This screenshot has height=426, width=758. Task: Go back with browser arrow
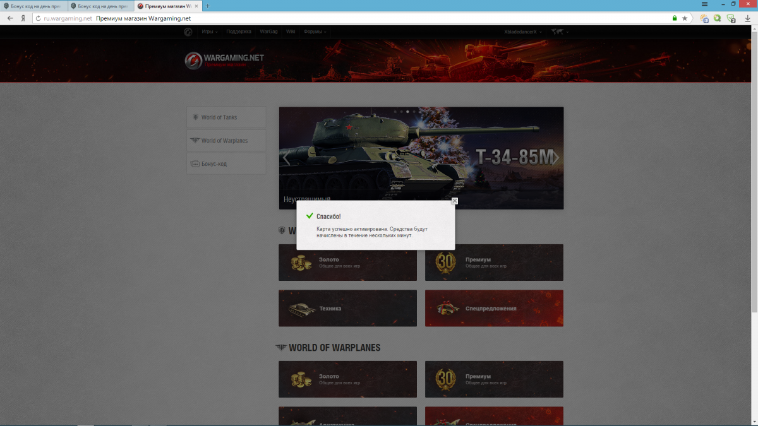coord(10,18)
